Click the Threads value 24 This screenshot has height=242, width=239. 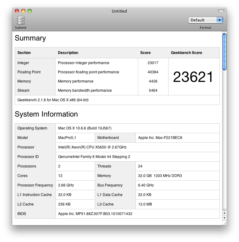click(x=140, y=166)
